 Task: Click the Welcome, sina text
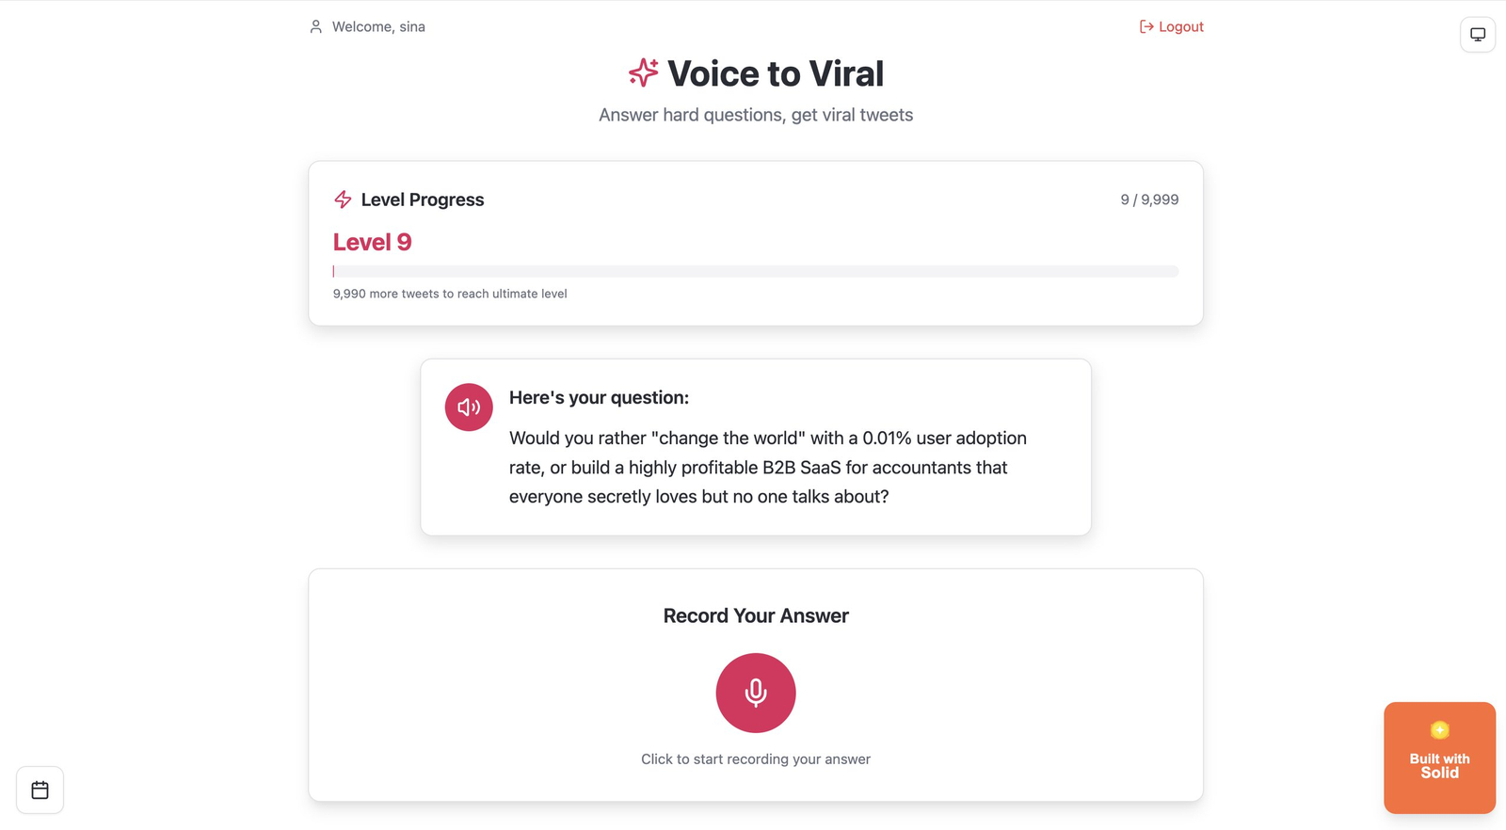point(378,26)
